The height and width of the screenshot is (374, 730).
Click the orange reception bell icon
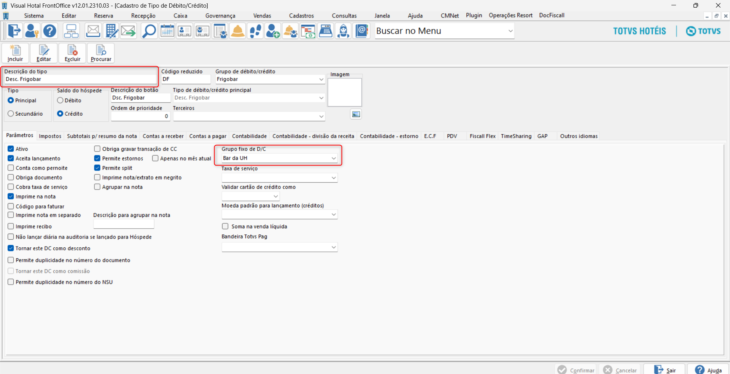pos(238,31)
